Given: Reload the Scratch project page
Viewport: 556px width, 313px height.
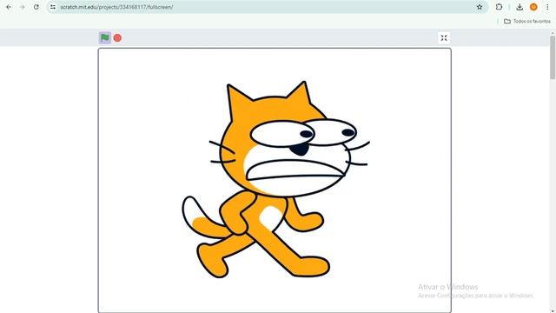Looking at the screenshot, I should pos(36,7).
